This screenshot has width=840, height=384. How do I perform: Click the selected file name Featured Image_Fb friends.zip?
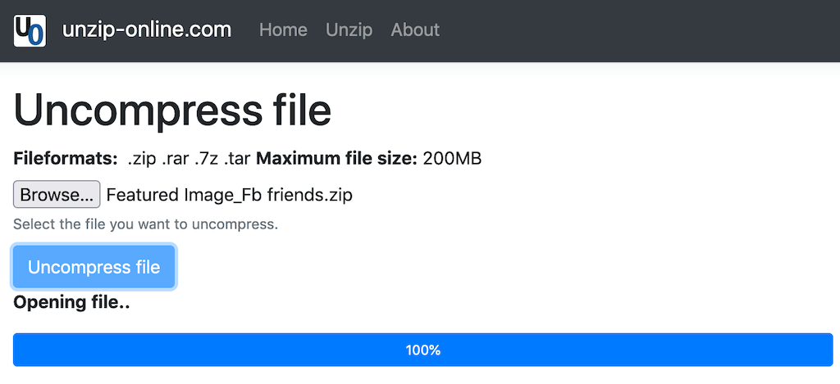230,195
